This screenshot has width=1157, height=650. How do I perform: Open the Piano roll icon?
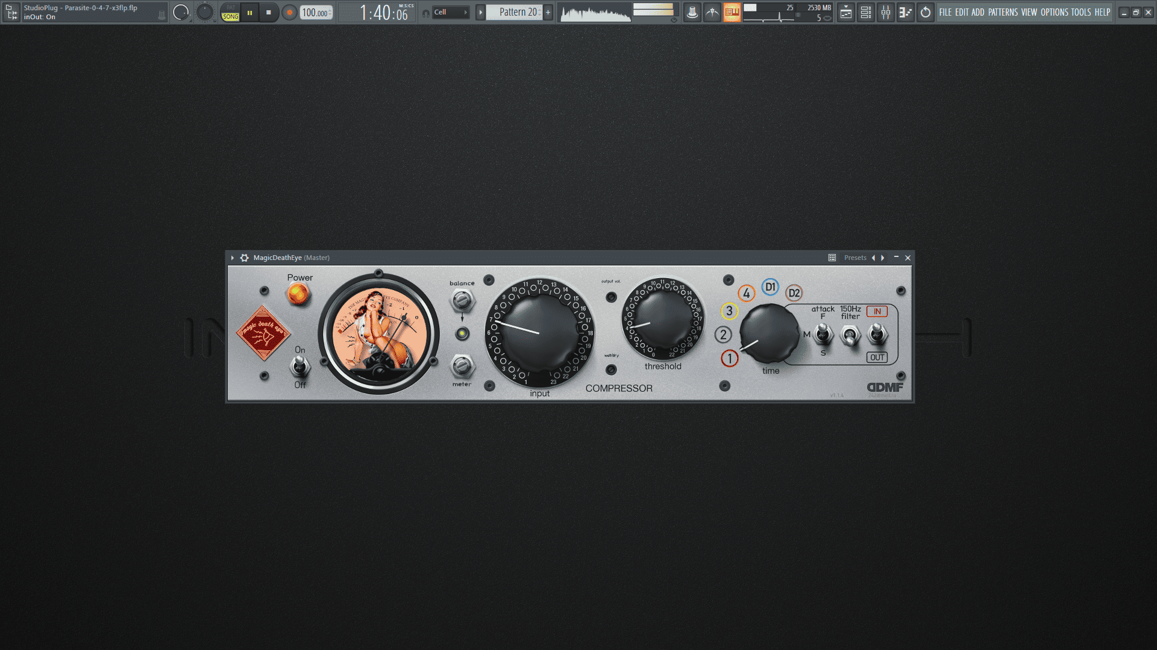pos(906,12)
